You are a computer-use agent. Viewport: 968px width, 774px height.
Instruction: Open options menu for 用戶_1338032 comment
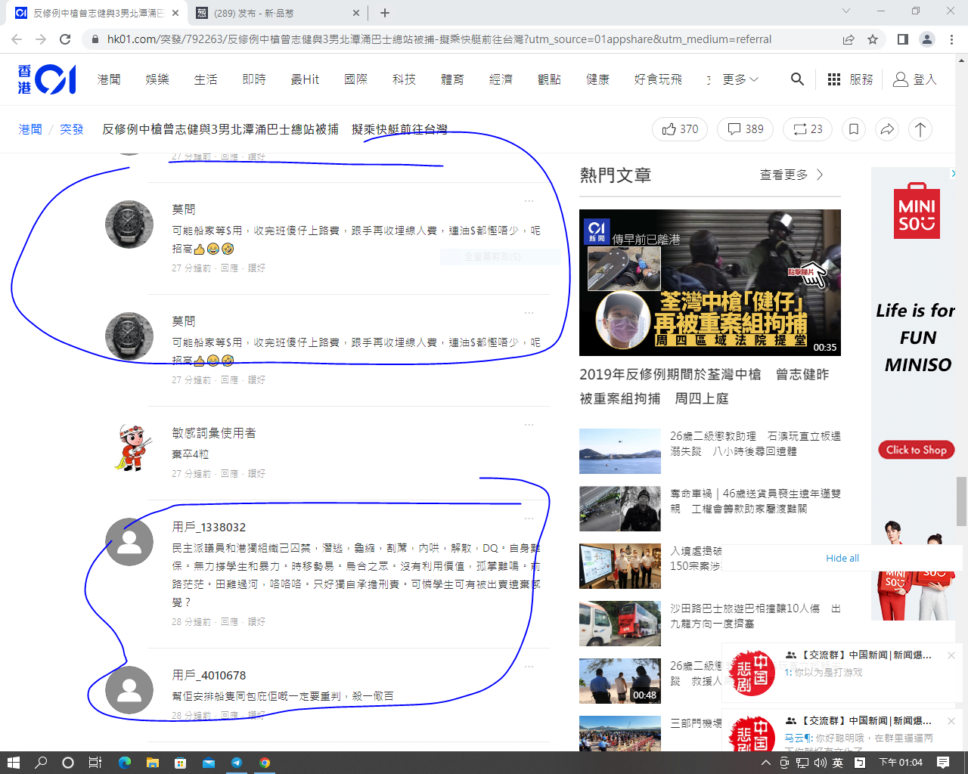tap(529, 519)
